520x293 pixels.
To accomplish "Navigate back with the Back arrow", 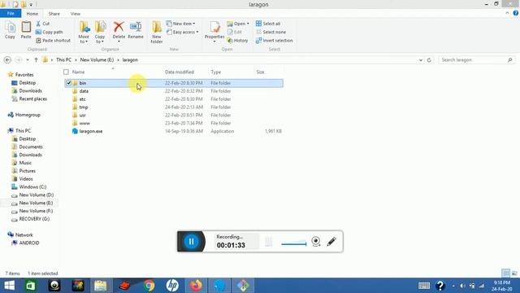I will tap(7, 59).
